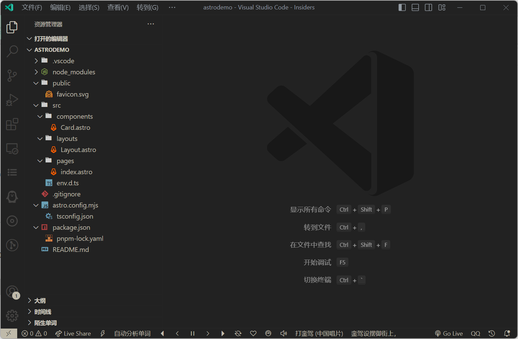Toggle the bottom panel layout

pyautogui.click(x=415, y=7)
